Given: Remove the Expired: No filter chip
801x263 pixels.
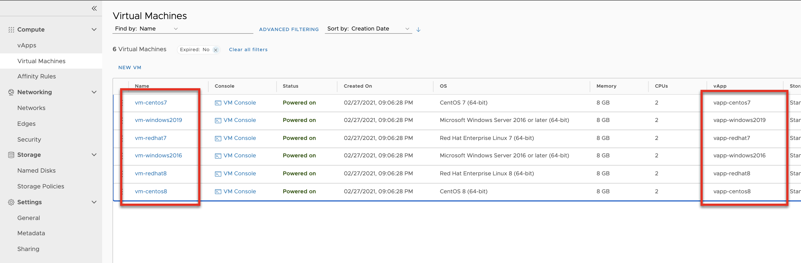Looking at the screenshot, I should pos(215,50).
